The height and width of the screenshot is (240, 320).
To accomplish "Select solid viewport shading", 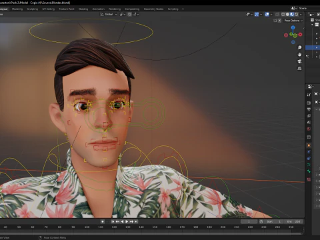I will point(287,15).
